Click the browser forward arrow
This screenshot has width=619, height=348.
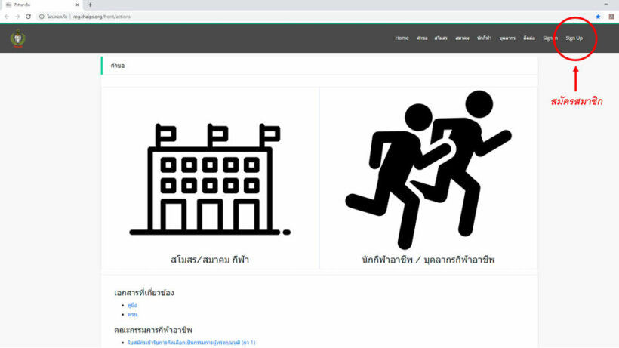coord(17,16)
